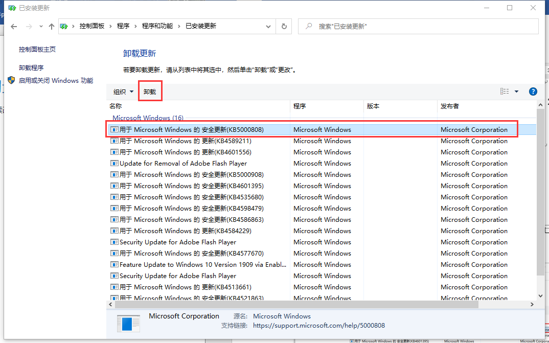Click the scroll up arrow of the list
The width and height of the screenshot is (549, 343).
click(541, 105)
